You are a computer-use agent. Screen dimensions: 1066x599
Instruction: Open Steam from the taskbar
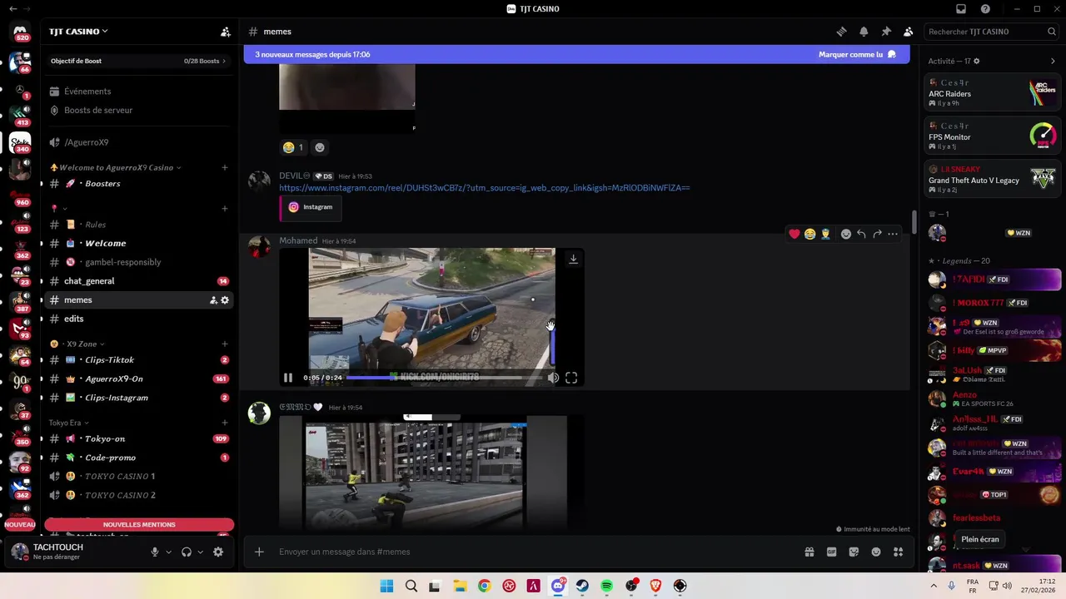582,587
